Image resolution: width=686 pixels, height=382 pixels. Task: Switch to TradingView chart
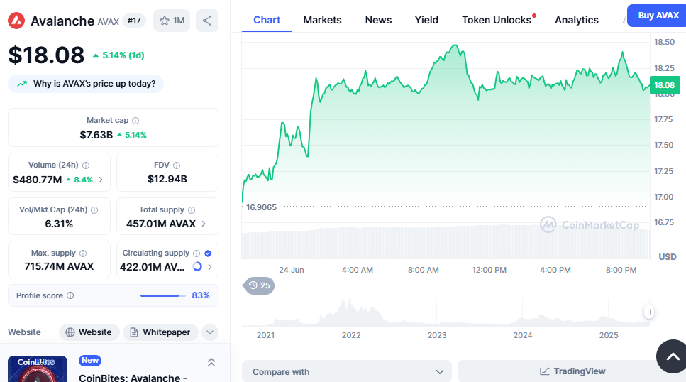coord(572,371)
